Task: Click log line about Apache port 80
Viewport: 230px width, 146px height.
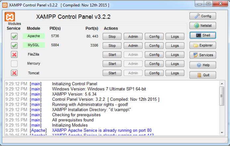Action: coord(102,130)
